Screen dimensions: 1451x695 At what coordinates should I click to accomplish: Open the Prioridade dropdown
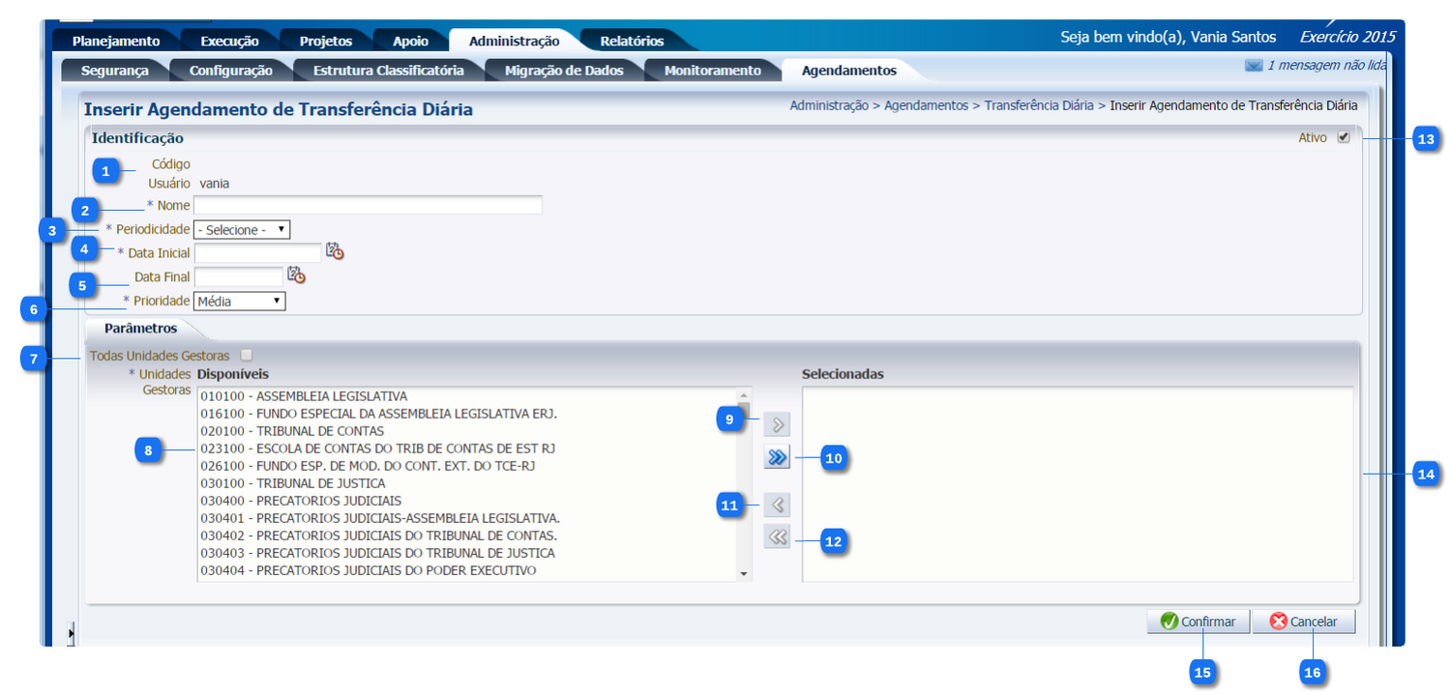coord(240,302)
